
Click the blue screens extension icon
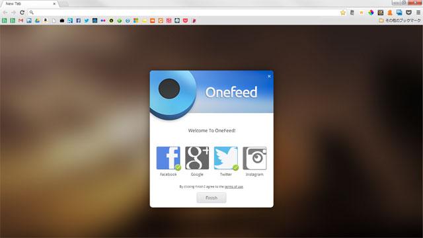pos(399,13)
